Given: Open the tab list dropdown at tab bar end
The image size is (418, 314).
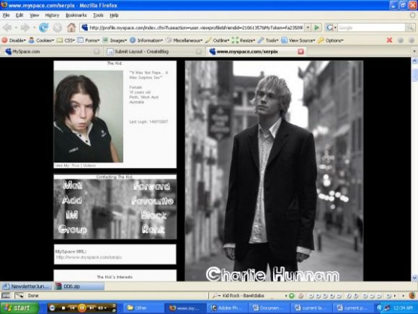Looking at the screenshot, I should coord(414,51).
